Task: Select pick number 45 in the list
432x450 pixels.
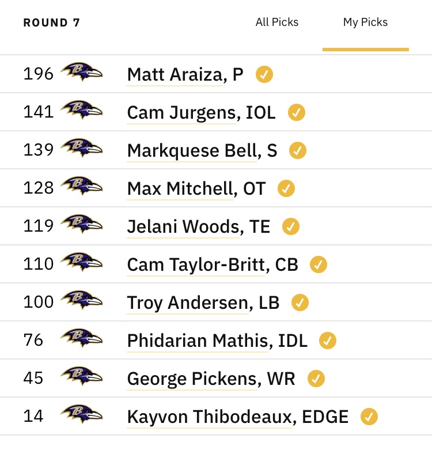Action: [x=33, y=378]
